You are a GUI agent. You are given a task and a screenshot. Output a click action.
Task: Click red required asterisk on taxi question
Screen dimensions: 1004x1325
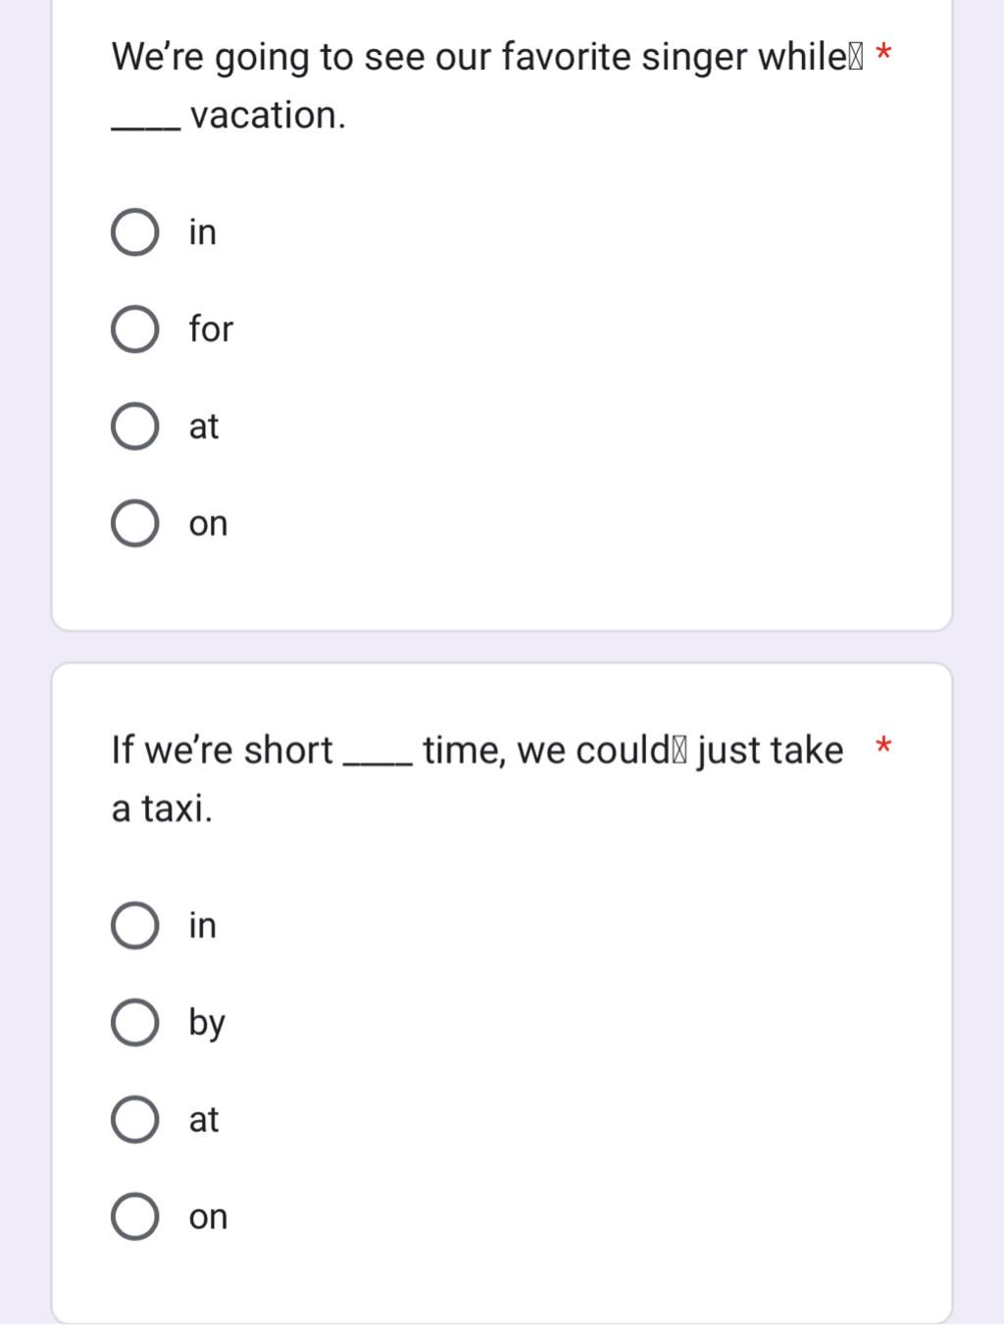883,746
